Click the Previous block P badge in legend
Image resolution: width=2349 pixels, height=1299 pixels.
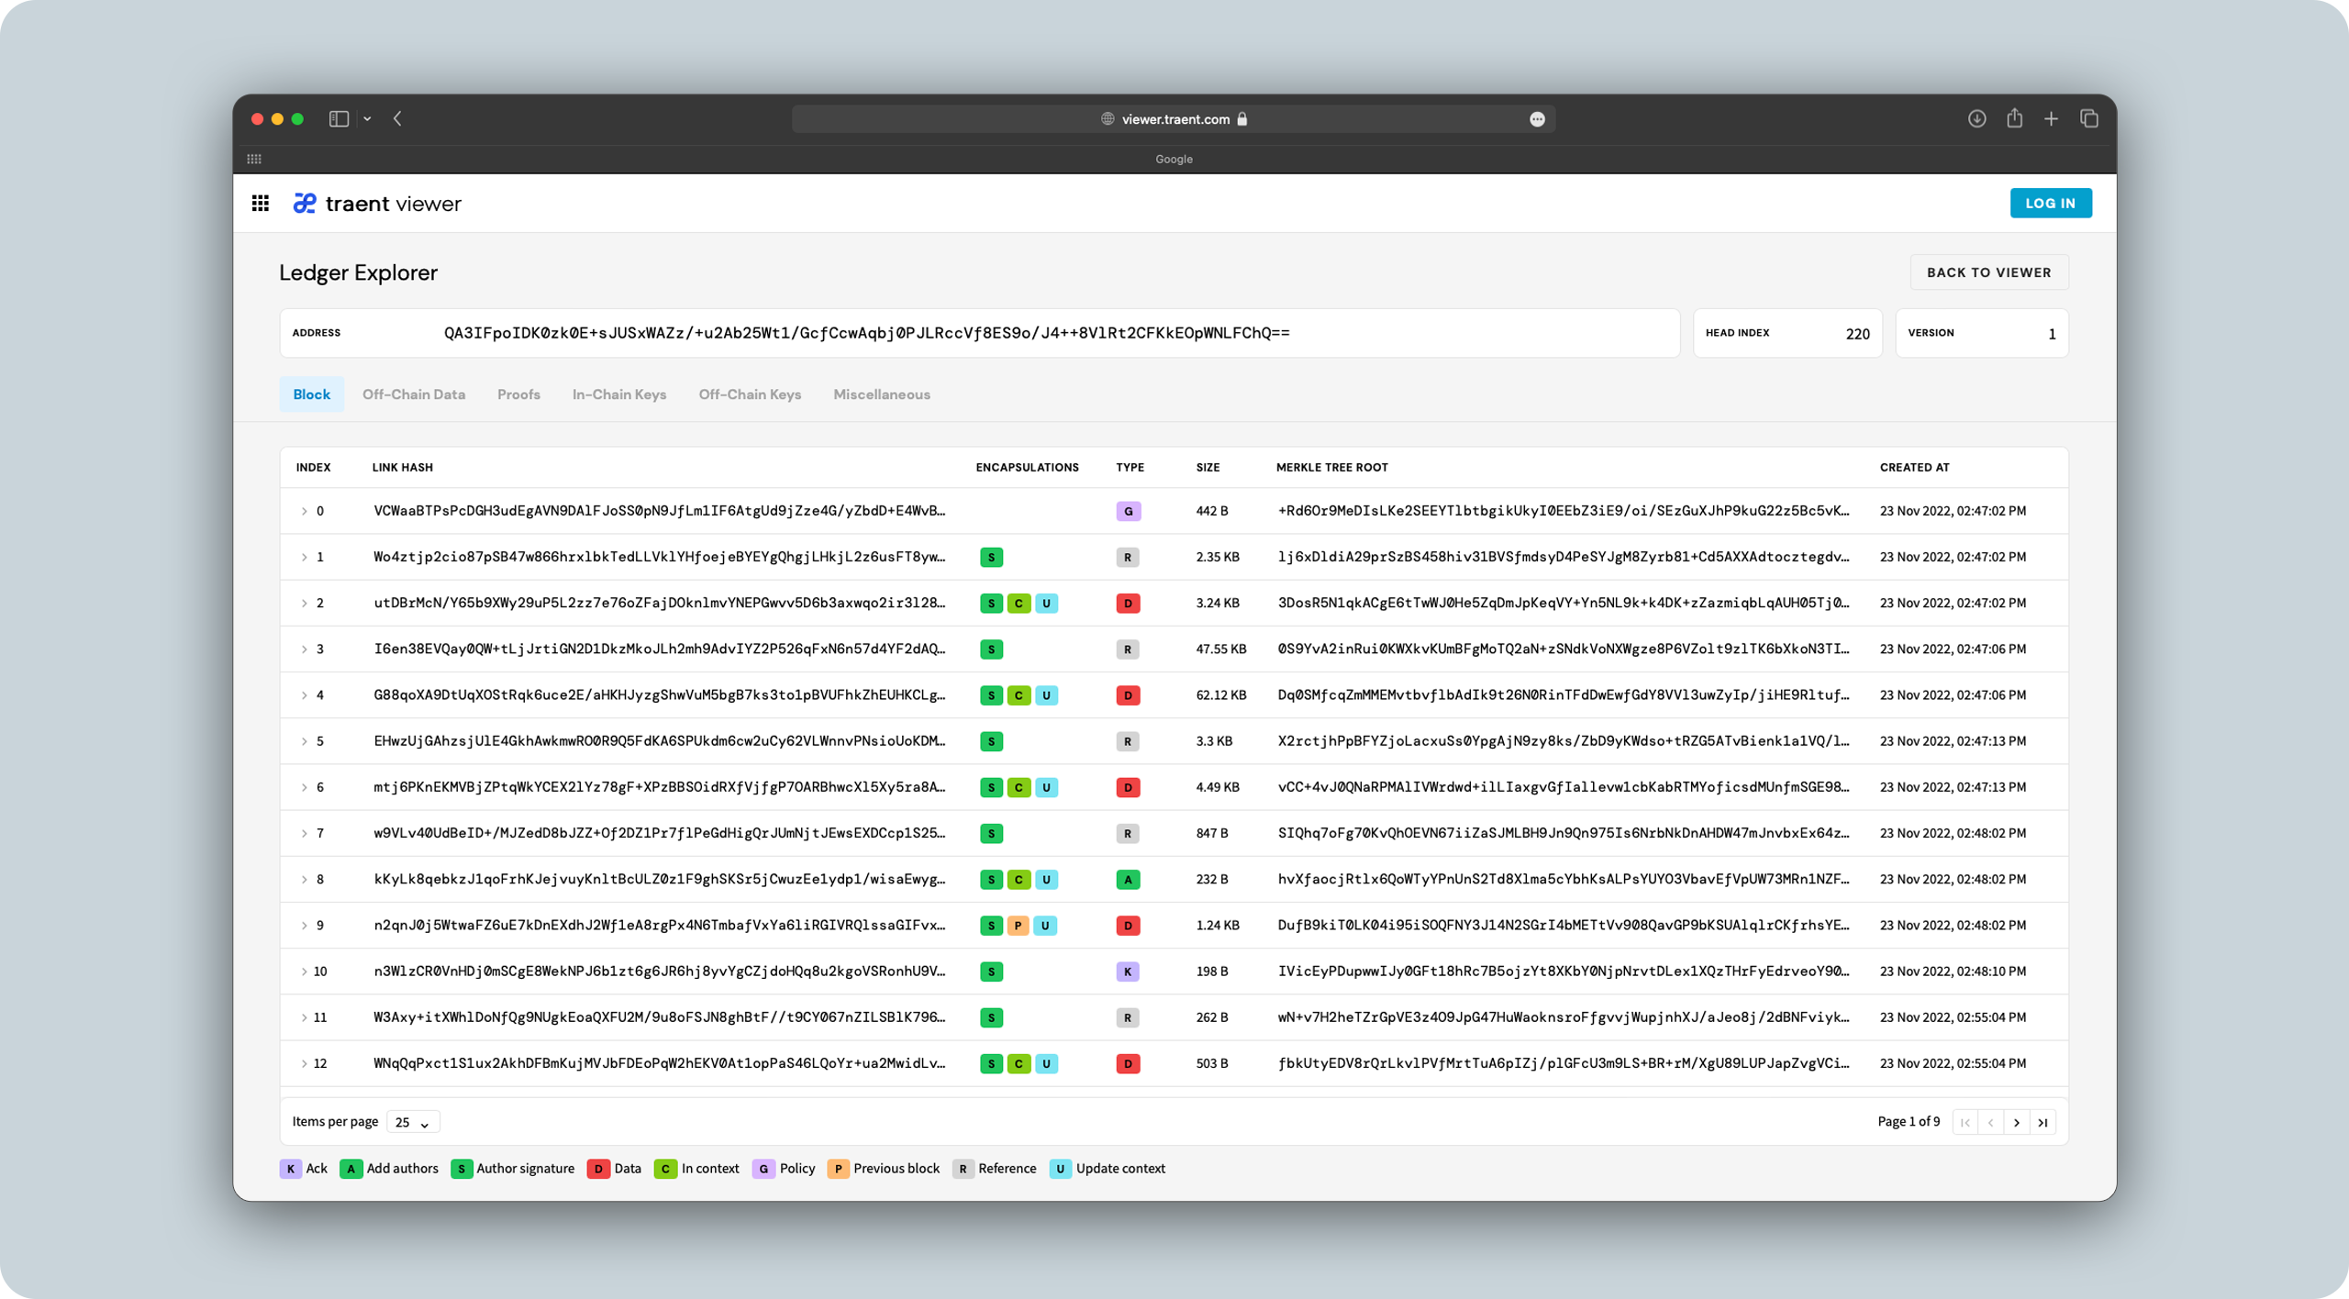click(x=838, y=1169)
